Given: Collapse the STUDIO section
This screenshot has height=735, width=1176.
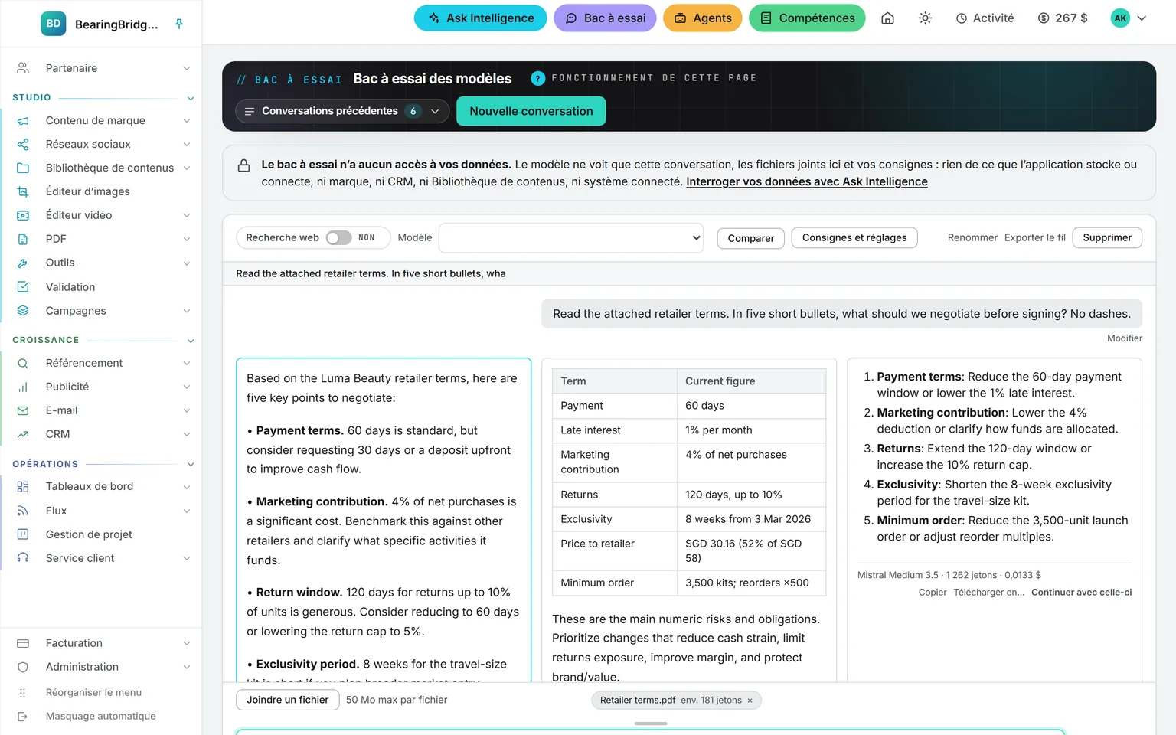Looking at the screenshot, I should [191, 98].
